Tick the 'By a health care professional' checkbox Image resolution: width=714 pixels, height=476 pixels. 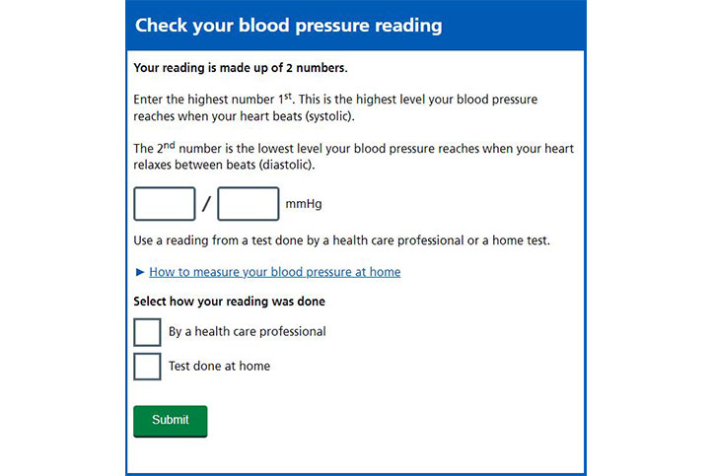pyautogui.click(x=147, y=332)
